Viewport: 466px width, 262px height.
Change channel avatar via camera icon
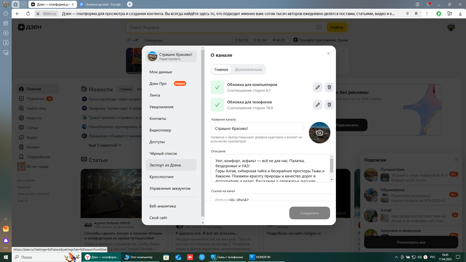click(319, 133)
